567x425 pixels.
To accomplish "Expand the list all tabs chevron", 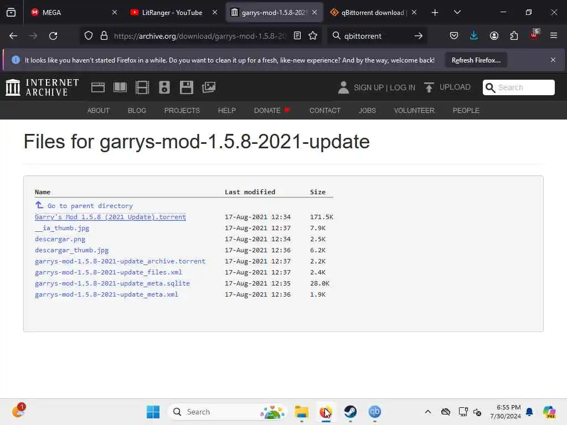I will [457, 12].
